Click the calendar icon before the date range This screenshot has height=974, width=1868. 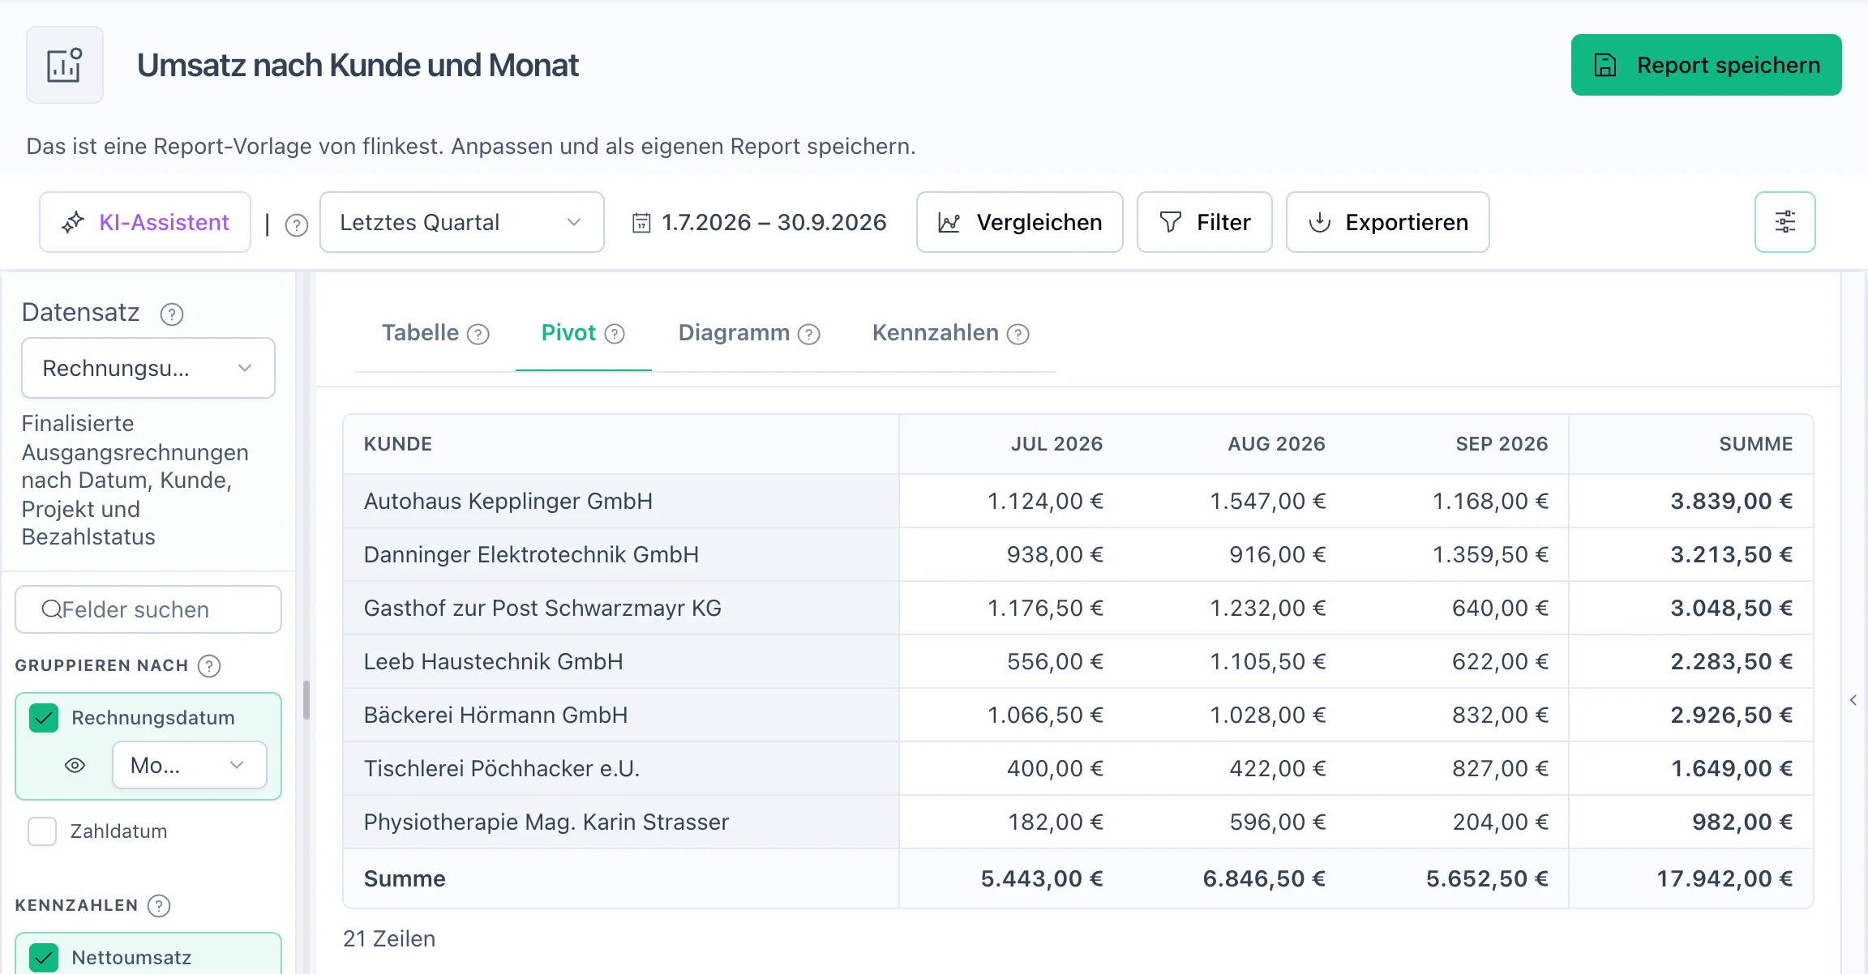point(641,223)
